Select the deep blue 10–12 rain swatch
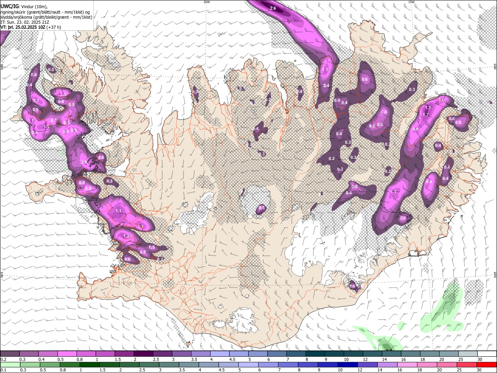 tap(348, 365)
